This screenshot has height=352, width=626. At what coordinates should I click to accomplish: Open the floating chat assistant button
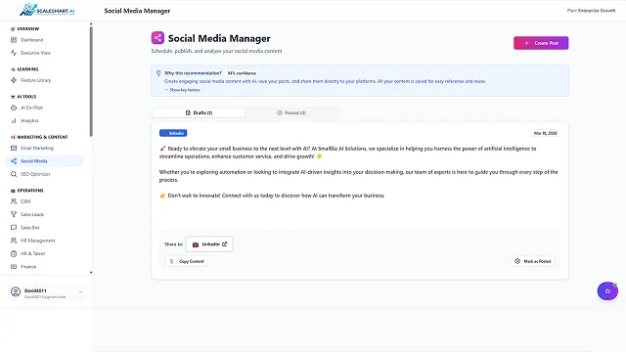coord(607,291)
